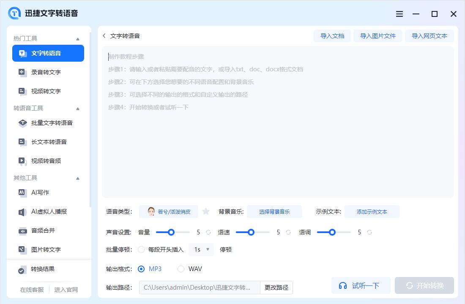Click 选择背景音乐 button

[274, 212]
